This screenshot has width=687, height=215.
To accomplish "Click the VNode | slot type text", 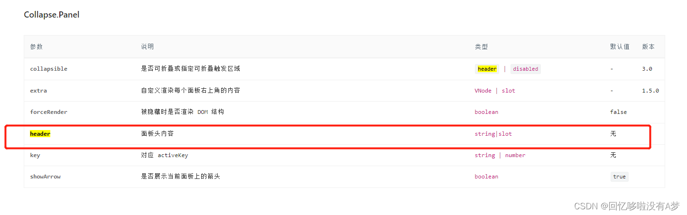I will pos(495,91).
